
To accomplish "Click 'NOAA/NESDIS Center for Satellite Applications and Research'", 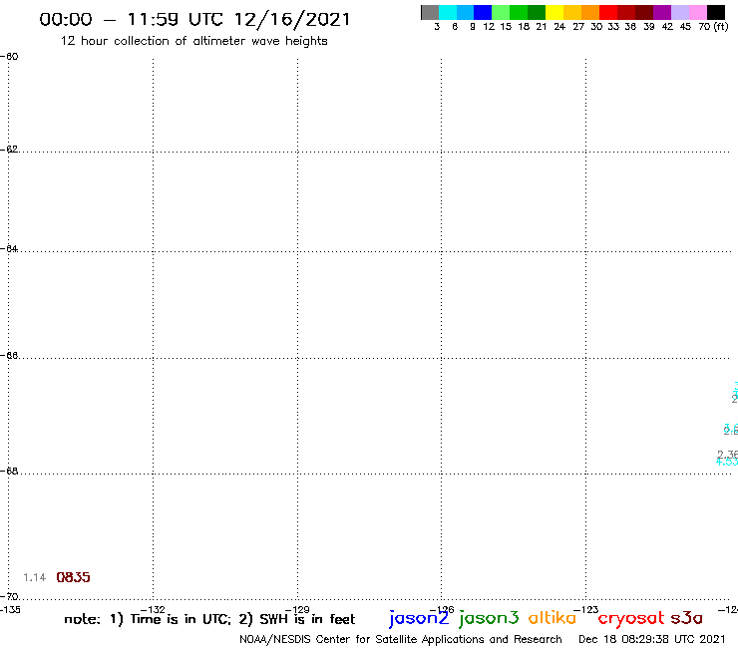I will coord(401,640).
